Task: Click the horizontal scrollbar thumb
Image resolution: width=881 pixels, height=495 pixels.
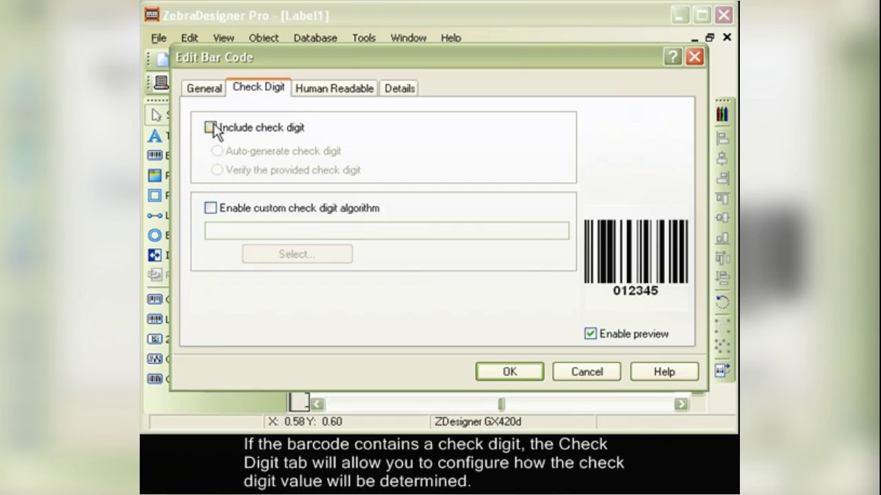Action: tap(501, 404)
